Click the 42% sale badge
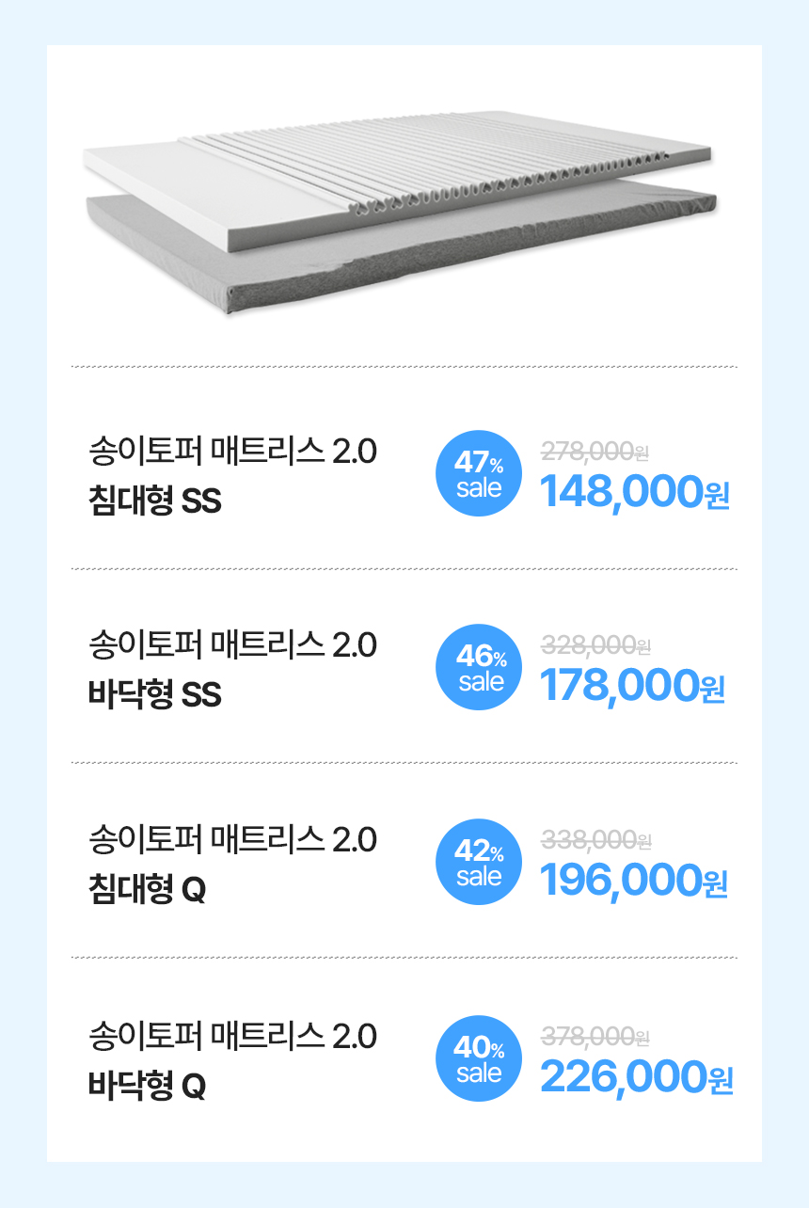The height and width of the screenshot is (1208, 809). (479, 863)
